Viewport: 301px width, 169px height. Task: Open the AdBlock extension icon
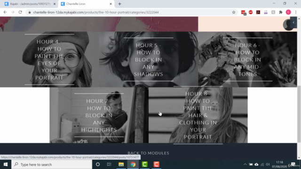pos(251,12)
